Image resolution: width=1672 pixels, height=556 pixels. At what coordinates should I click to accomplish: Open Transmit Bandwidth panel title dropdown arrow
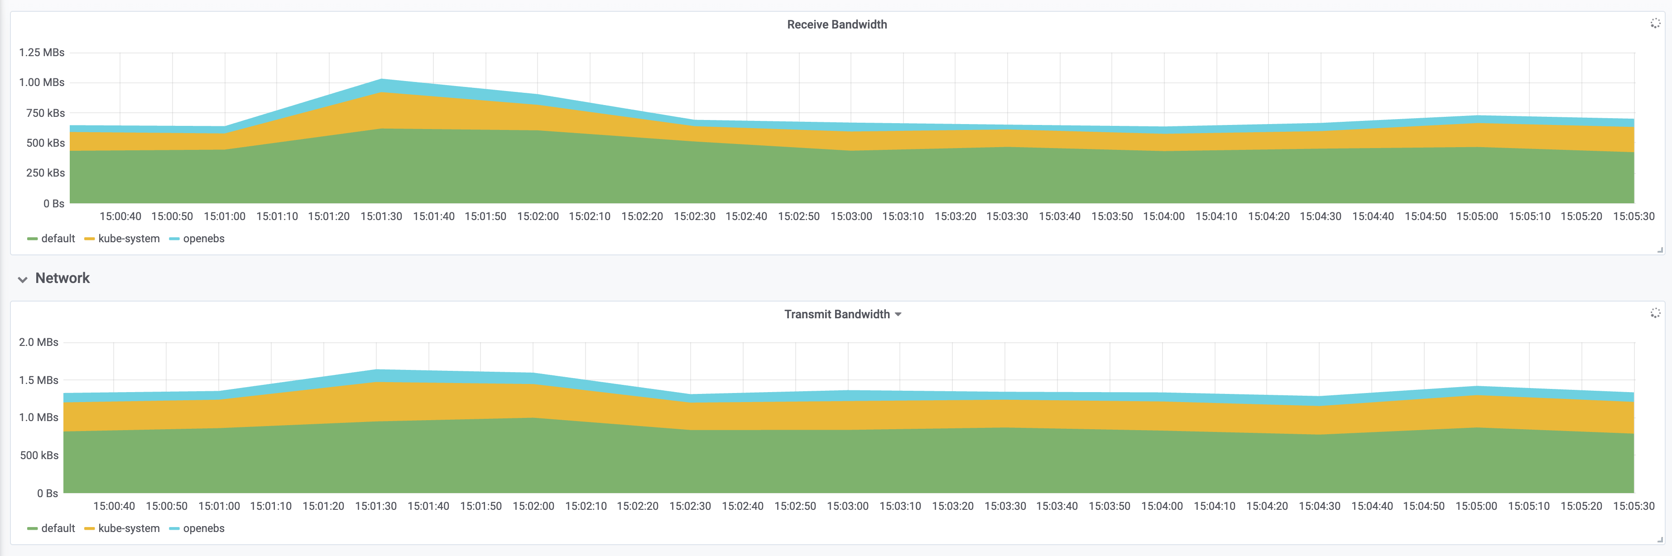(898, 315)
